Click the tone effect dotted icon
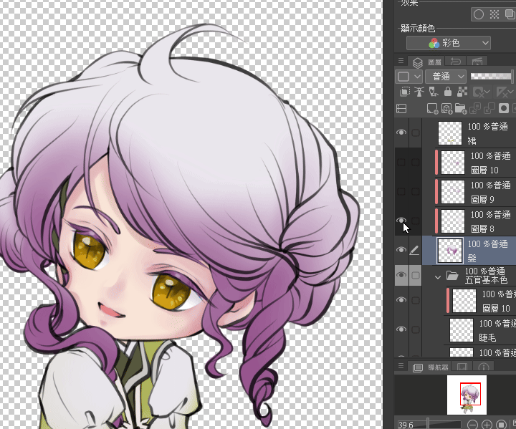Viewport: 516px width, 429px height. coord(494,14)
